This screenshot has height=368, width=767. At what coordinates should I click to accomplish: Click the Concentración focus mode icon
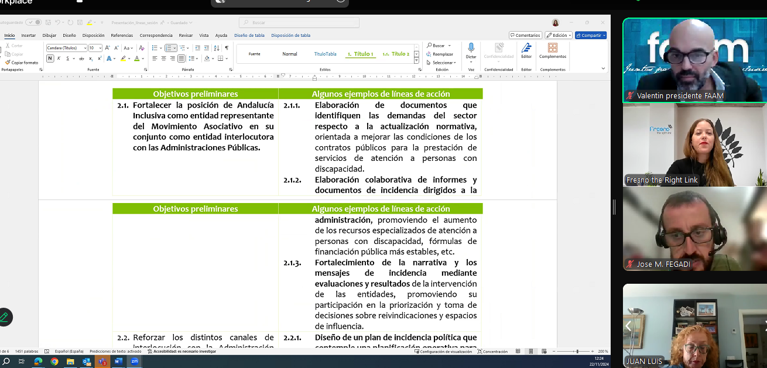click(493, 352)
